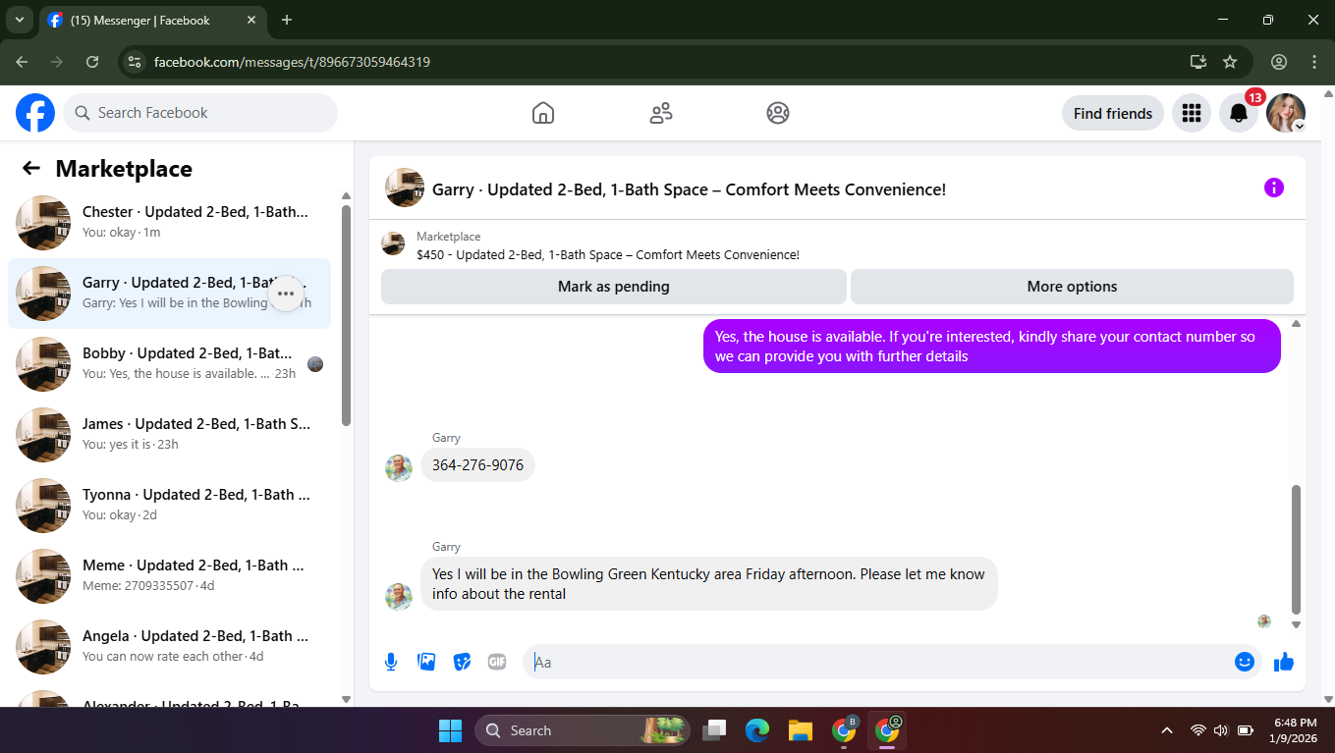Open a new browser tab
Viewport: 1335px width, 753px height.
(x=287, y=20)
